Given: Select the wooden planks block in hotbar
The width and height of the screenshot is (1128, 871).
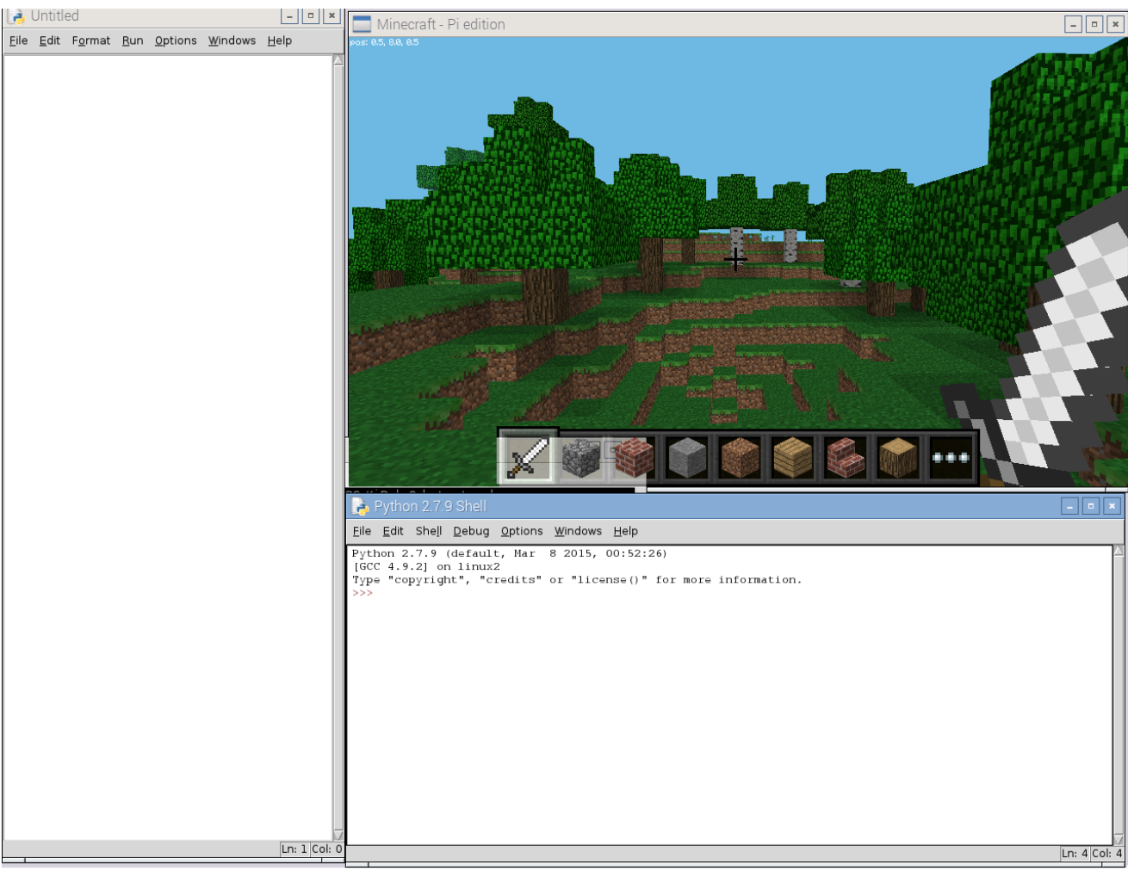Looking at the screenshot, I should 793,458.
